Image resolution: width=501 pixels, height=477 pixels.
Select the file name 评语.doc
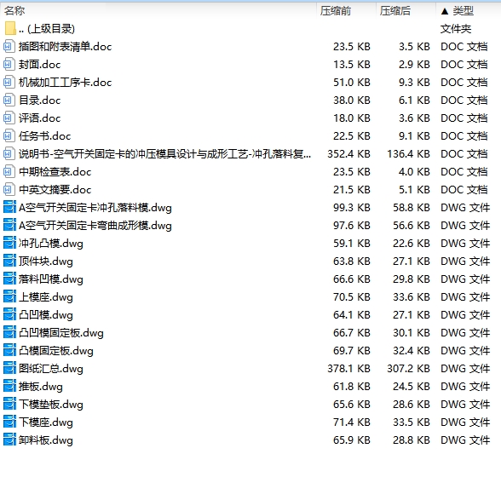coord(39,118)
